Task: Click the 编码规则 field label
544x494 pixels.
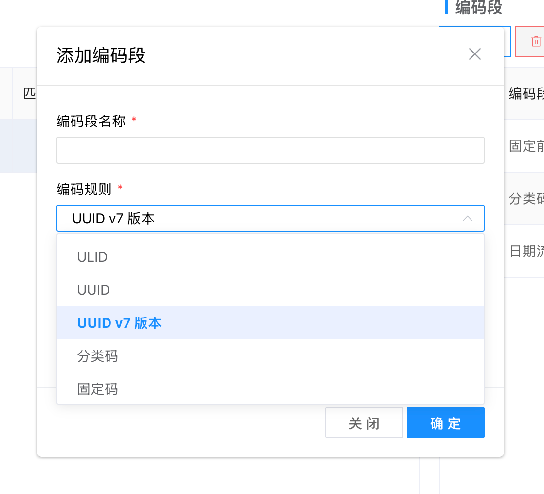Action: tap(84, 189)
